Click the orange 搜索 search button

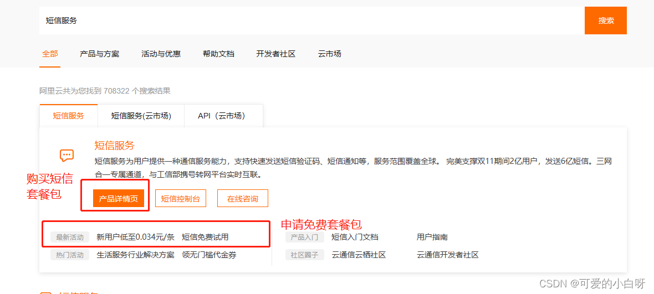(x=606, y=20)
